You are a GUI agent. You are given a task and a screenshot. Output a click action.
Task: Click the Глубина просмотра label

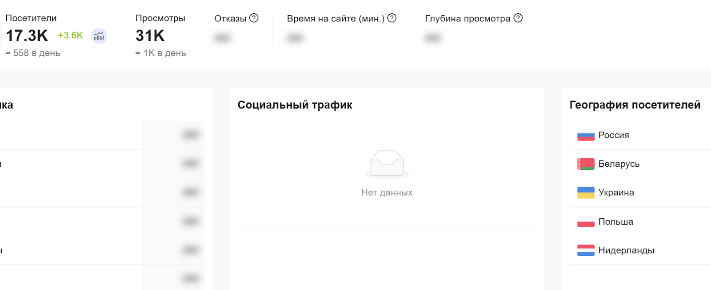[x=467, y=19]
